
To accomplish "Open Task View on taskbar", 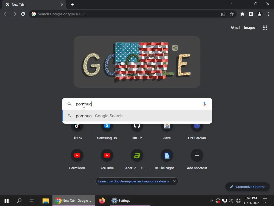I will coord(32,201).
